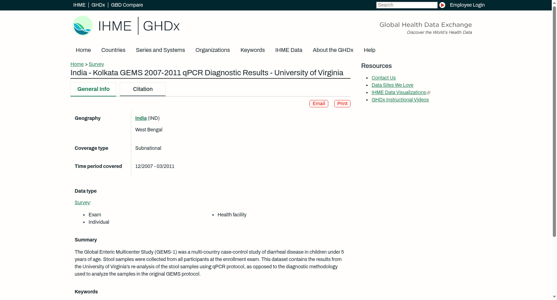Focus the Search input field
The image size is (557, 300).
[407, 5]
